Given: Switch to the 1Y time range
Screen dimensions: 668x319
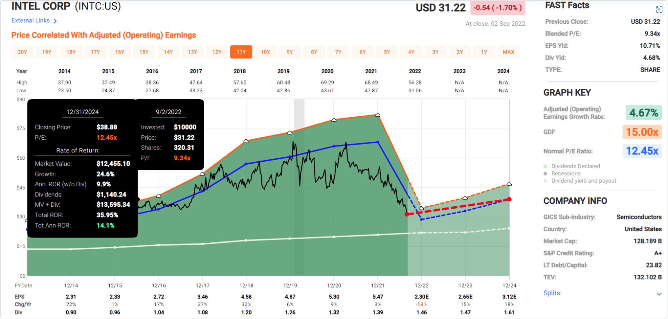Looking at the screenshot, I should tap(484, 52).
